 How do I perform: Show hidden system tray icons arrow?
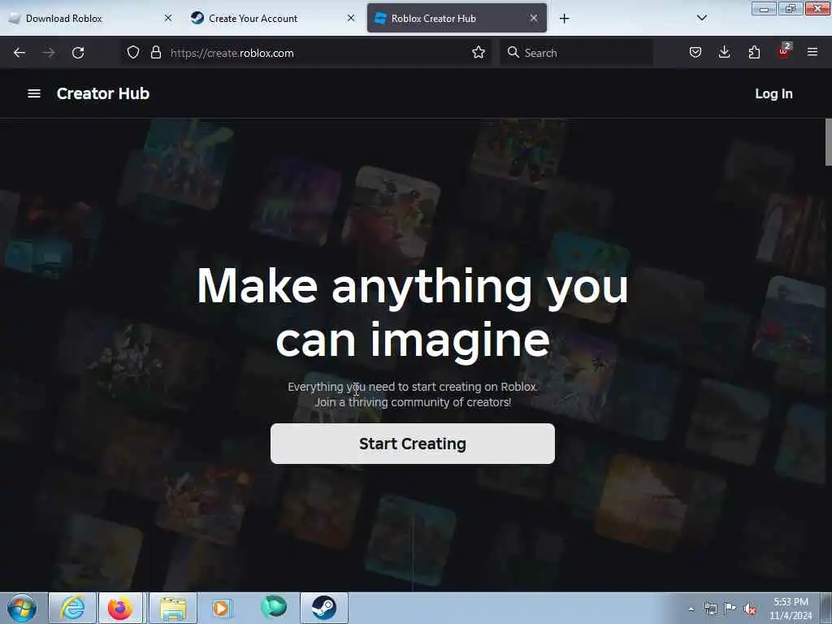click(x=691, y=609)
